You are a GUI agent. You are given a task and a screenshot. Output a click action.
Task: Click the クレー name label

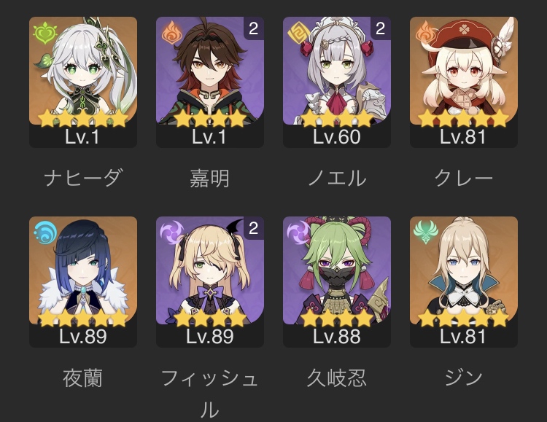pos(464,179)
